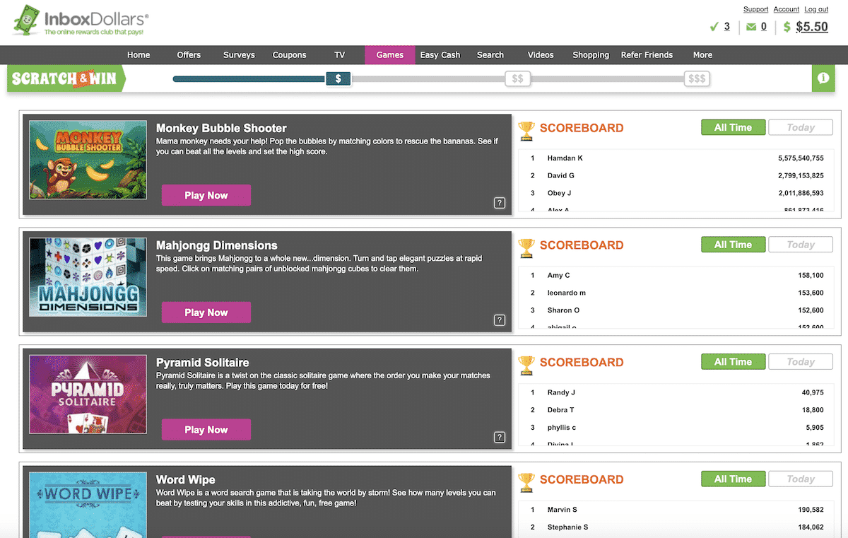
Task: Click the green dollar sign icon beside the balance
Action: tap(787, 28)
